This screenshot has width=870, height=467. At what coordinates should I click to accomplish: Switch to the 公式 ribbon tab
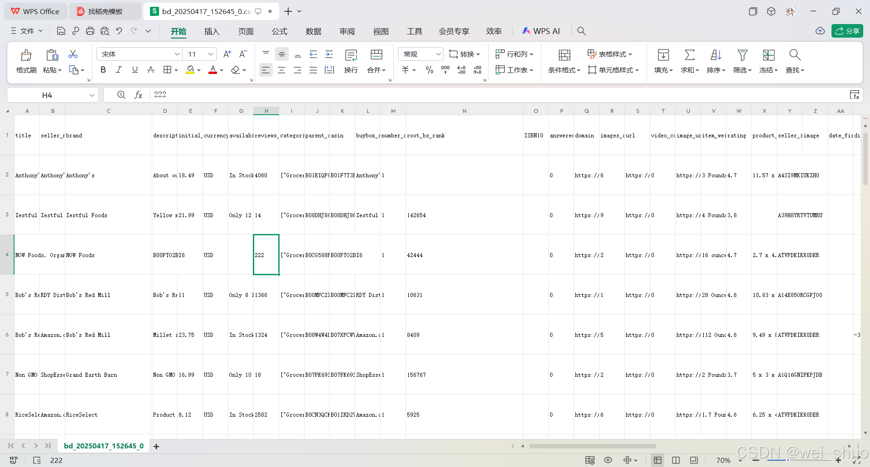[x=280, y=31]
